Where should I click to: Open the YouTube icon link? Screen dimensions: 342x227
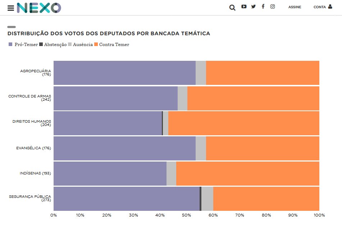point(244,6)
